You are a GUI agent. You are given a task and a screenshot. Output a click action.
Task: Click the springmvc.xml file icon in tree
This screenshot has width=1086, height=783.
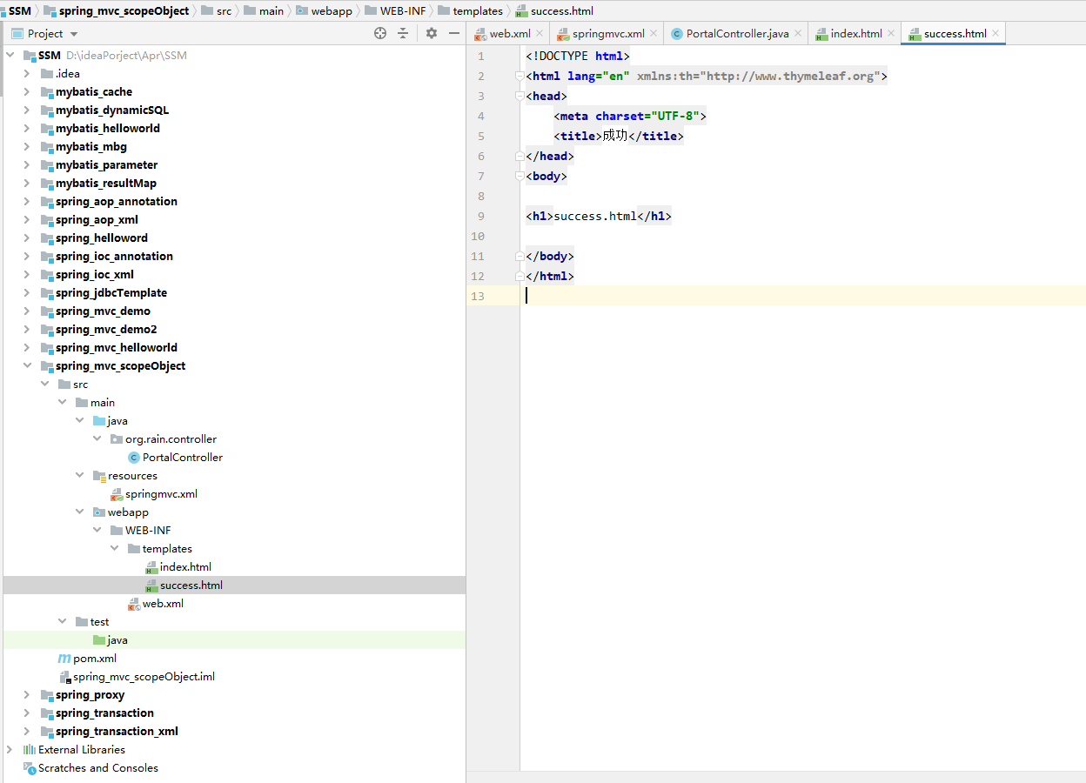click(x=117, y=494)
